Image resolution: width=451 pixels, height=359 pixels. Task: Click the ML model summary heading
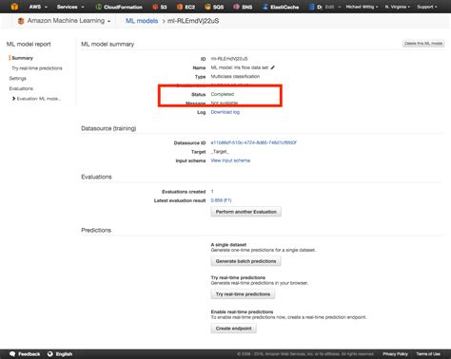[108, 44]
